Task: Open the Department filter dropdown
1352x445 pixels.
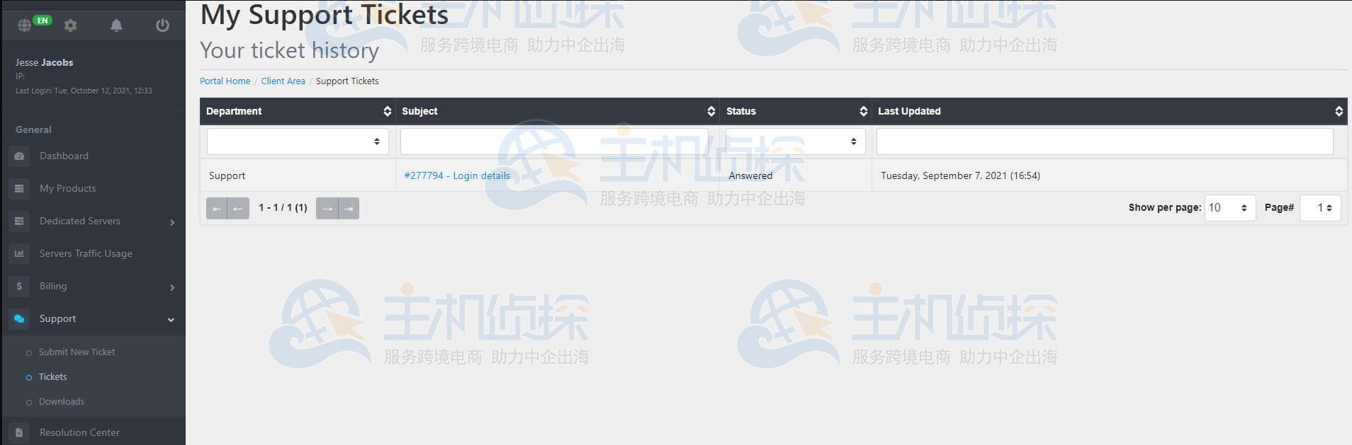Action: click(298, 141)
